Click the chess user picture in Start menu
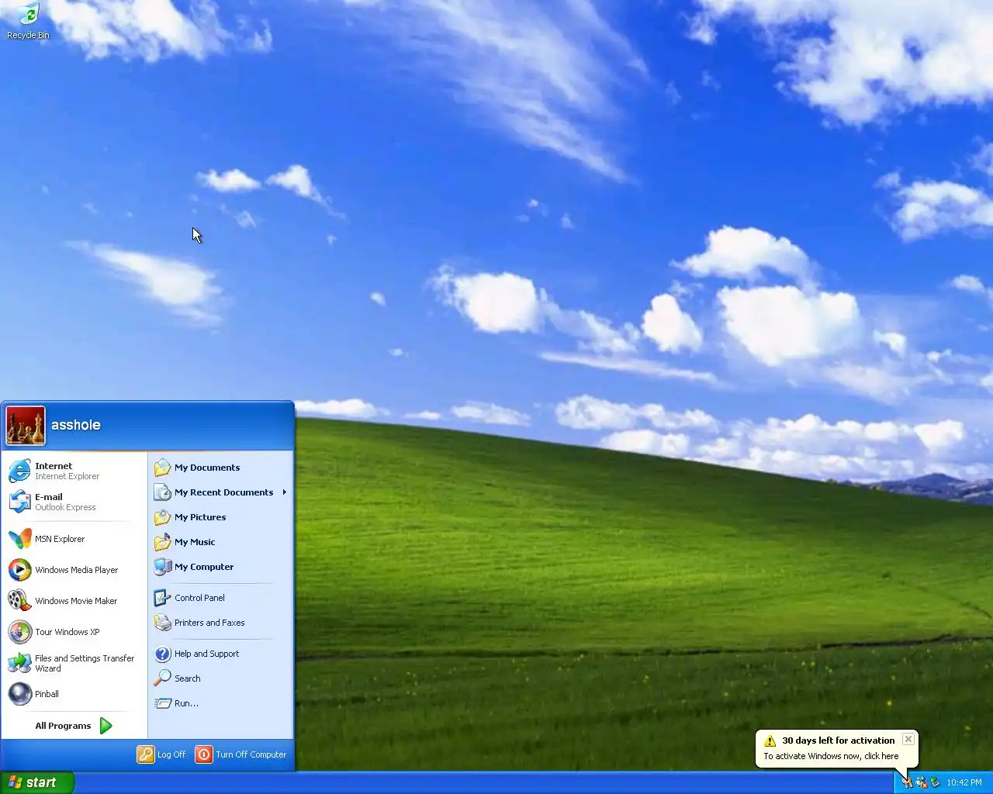Viewport: 993px width, 794px height. 26,426
